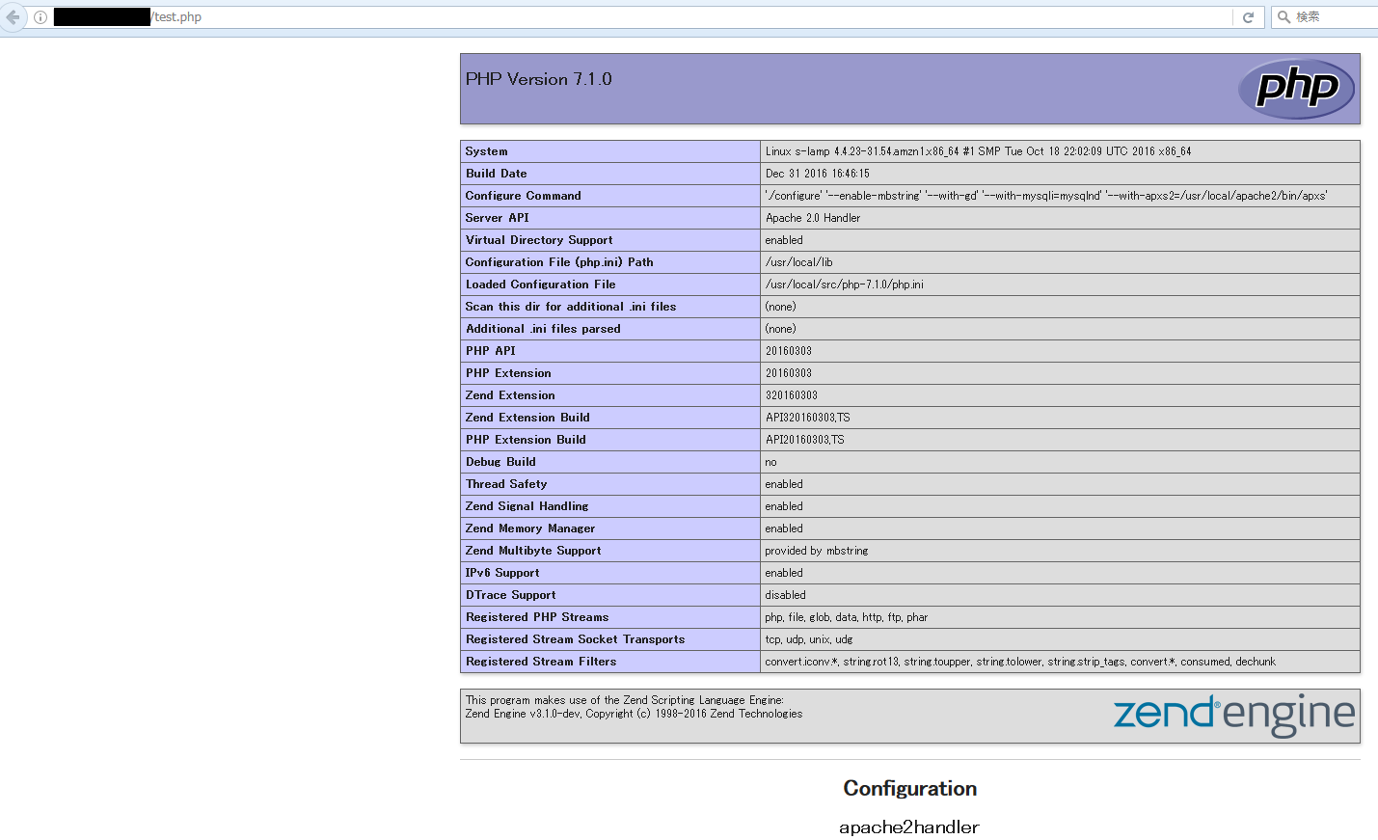Click the PHP Version 7.1.0 heading
Image resolution: width=1378 pixels, height=840 pixels.
coord(538,79)
